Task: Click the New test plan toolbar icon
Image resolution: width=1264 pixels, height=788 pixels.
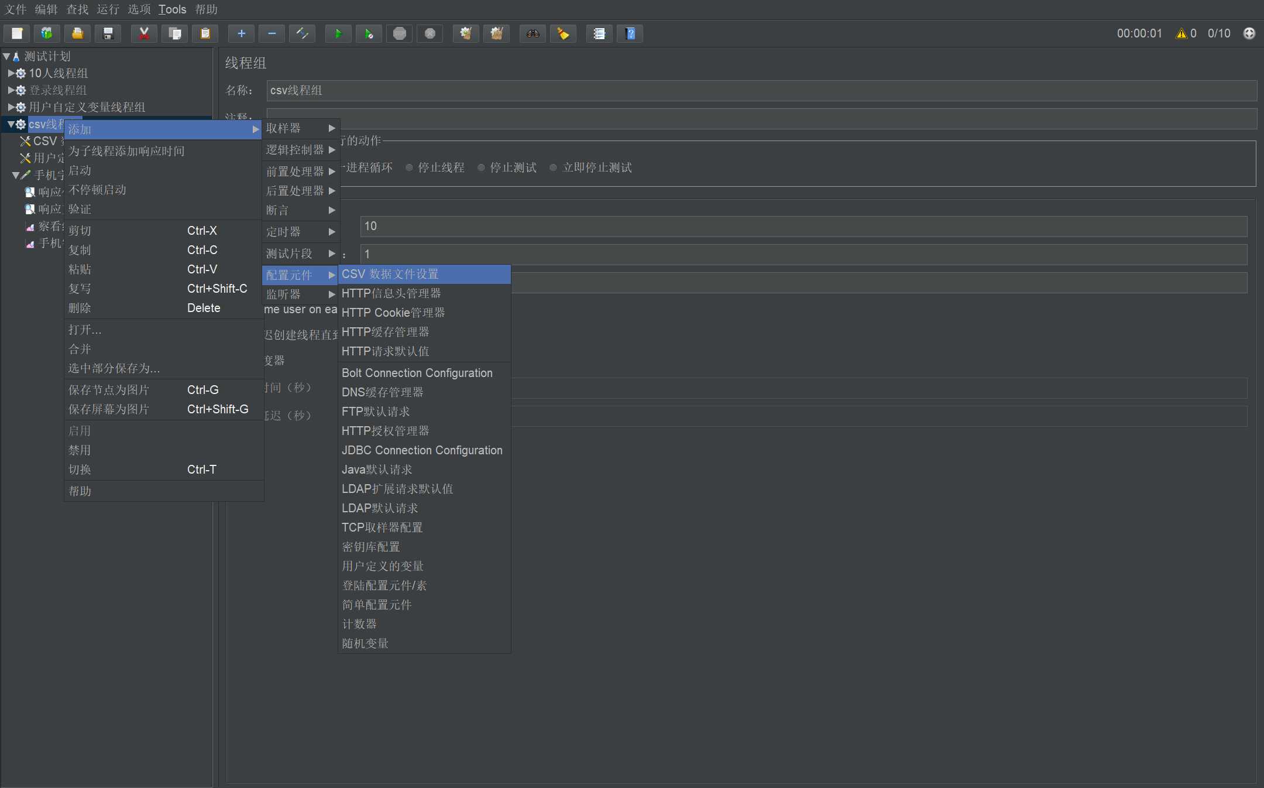Action: pyautogui.click(x=18, y=33)
